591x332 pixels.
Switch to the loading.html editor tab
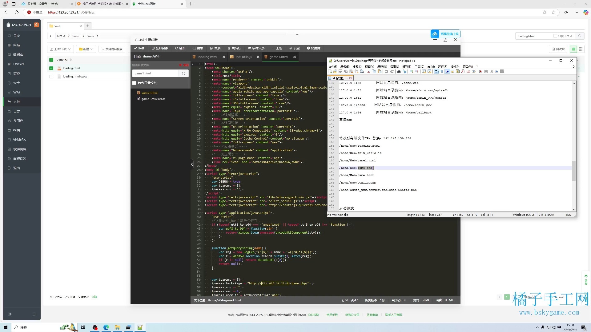coord(207,57)
